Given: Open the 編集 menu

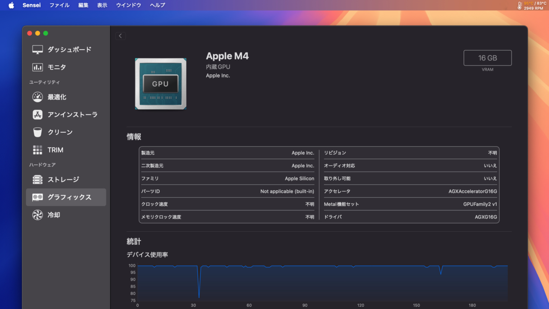Looking at the screenshot, I should (84, 5).
